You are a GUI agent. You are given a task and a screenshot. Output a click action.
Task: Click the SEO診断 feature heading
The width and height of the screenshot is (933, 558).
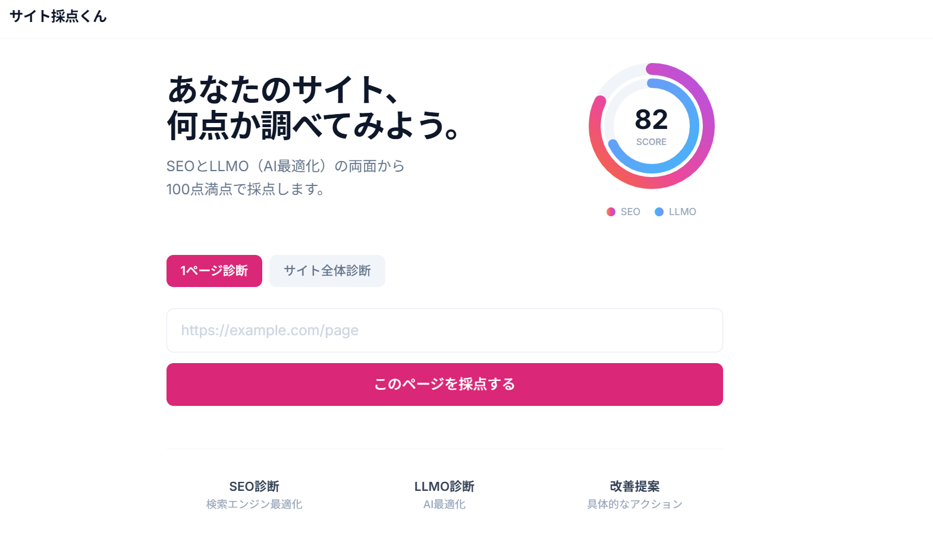click(x=254, y=487)
